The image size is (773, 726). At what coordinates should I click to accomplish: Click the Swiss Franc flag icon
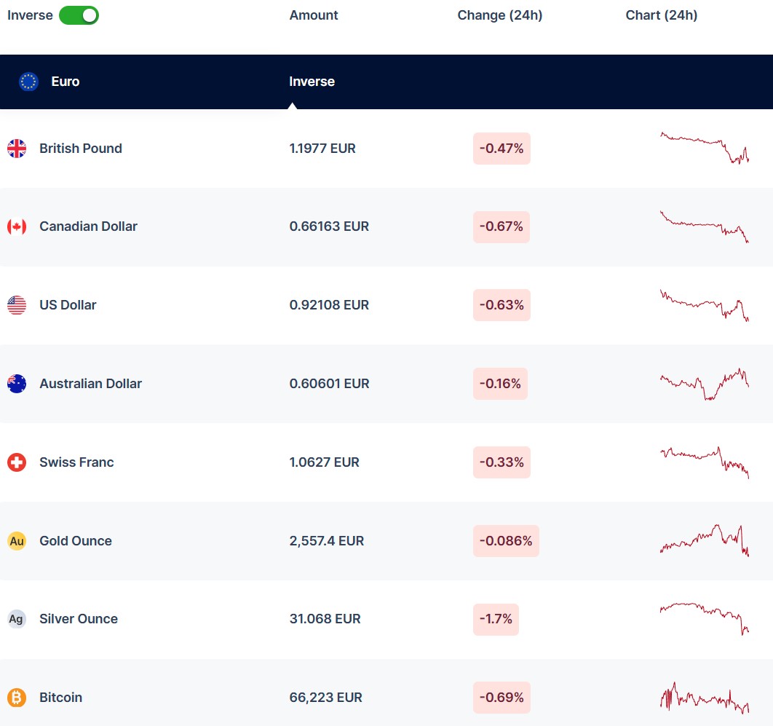[x=17, y=462]
